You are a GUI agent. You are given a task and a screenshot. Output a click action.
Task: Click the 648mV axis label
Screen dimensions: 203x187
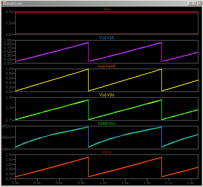pyautogui.click(x=7, y=149)
